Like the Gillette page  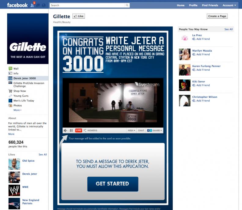point(79,16)
